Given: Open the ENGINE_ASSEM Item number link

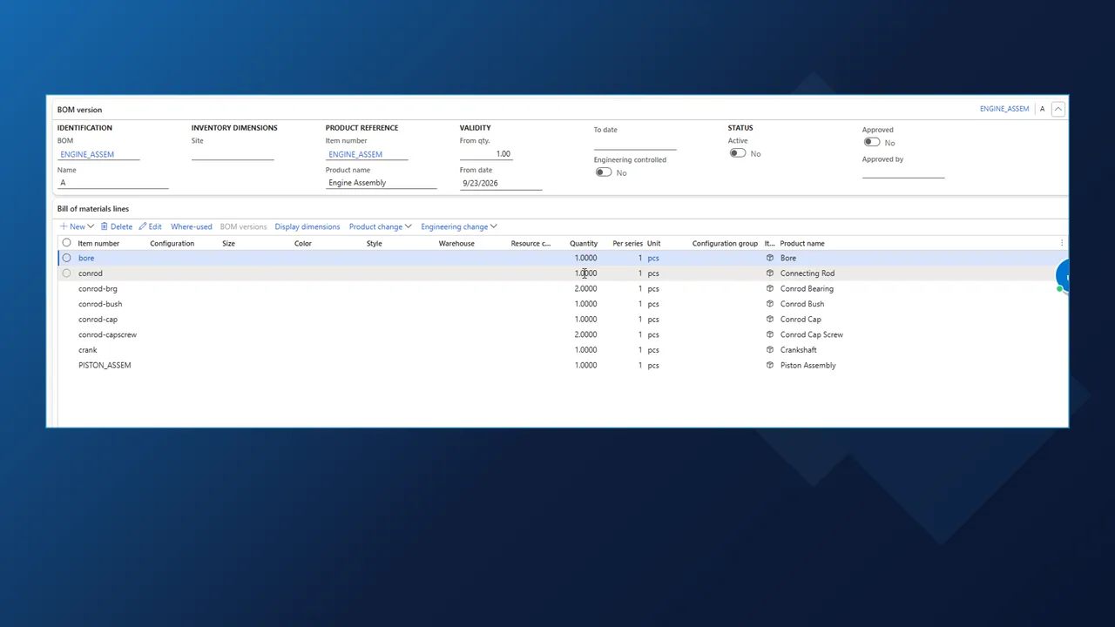Looking at the screenshot, I should pyautogui.click(x=355, y=154).
